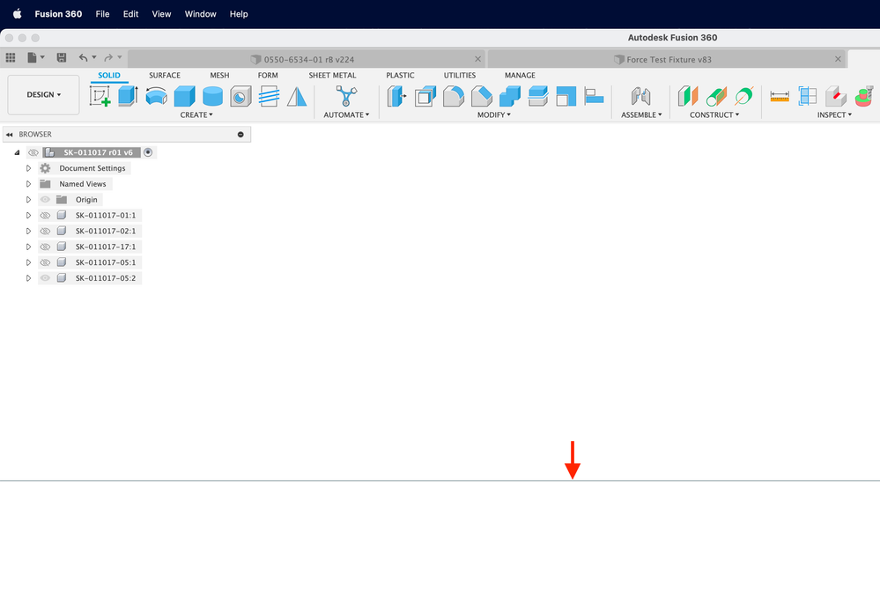Expand component SK-011017-01:1
The width and height of the screenshot is (880, 612).
coord(28,216)
